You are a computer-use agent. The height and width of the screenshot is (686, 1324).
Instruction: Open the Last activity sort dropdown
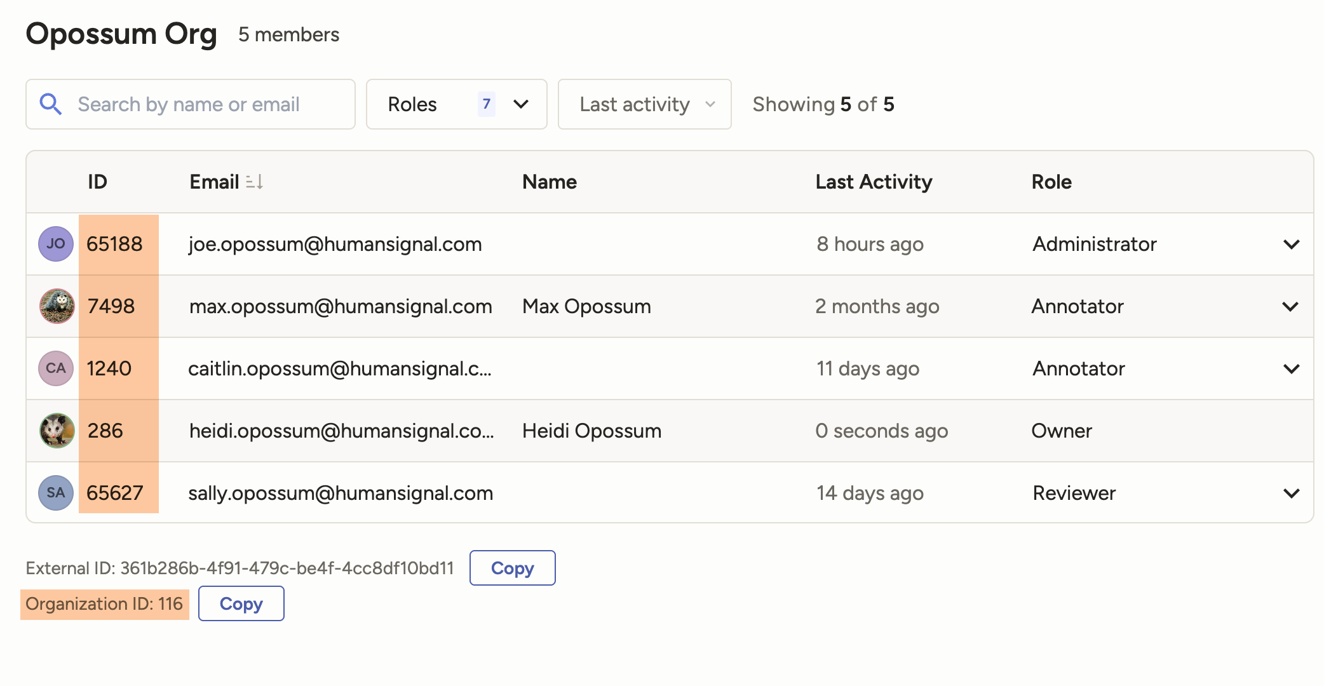tap(644, 104)
